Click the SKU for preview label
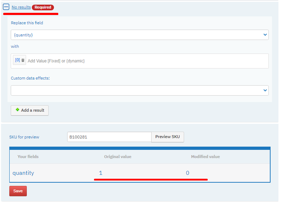This screenshot has height=203, width=282. pos(24,137)
